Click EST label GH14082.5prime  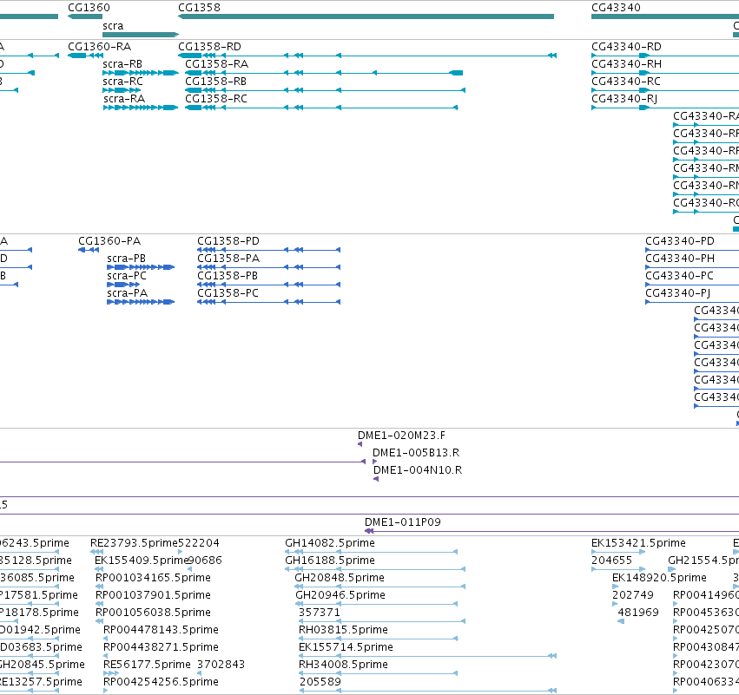[x=330, y=543]
